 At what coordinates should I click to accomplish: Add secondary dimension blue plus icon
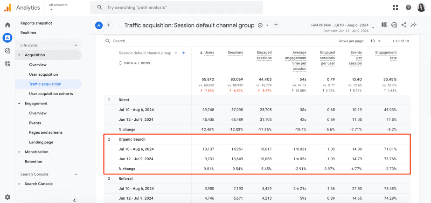(x=184, y=53)
